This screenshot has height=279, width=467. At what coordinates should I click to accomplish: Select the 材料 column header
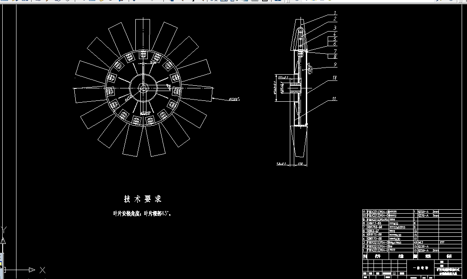(428, 256)
